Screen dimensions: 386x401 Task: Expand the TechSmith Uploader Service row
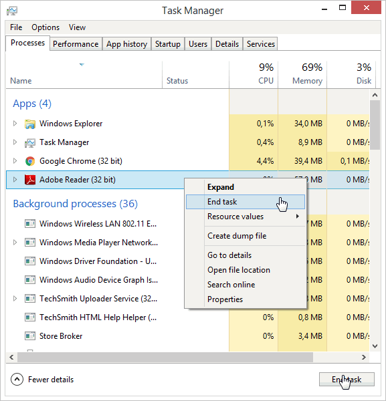coord(15,299)
